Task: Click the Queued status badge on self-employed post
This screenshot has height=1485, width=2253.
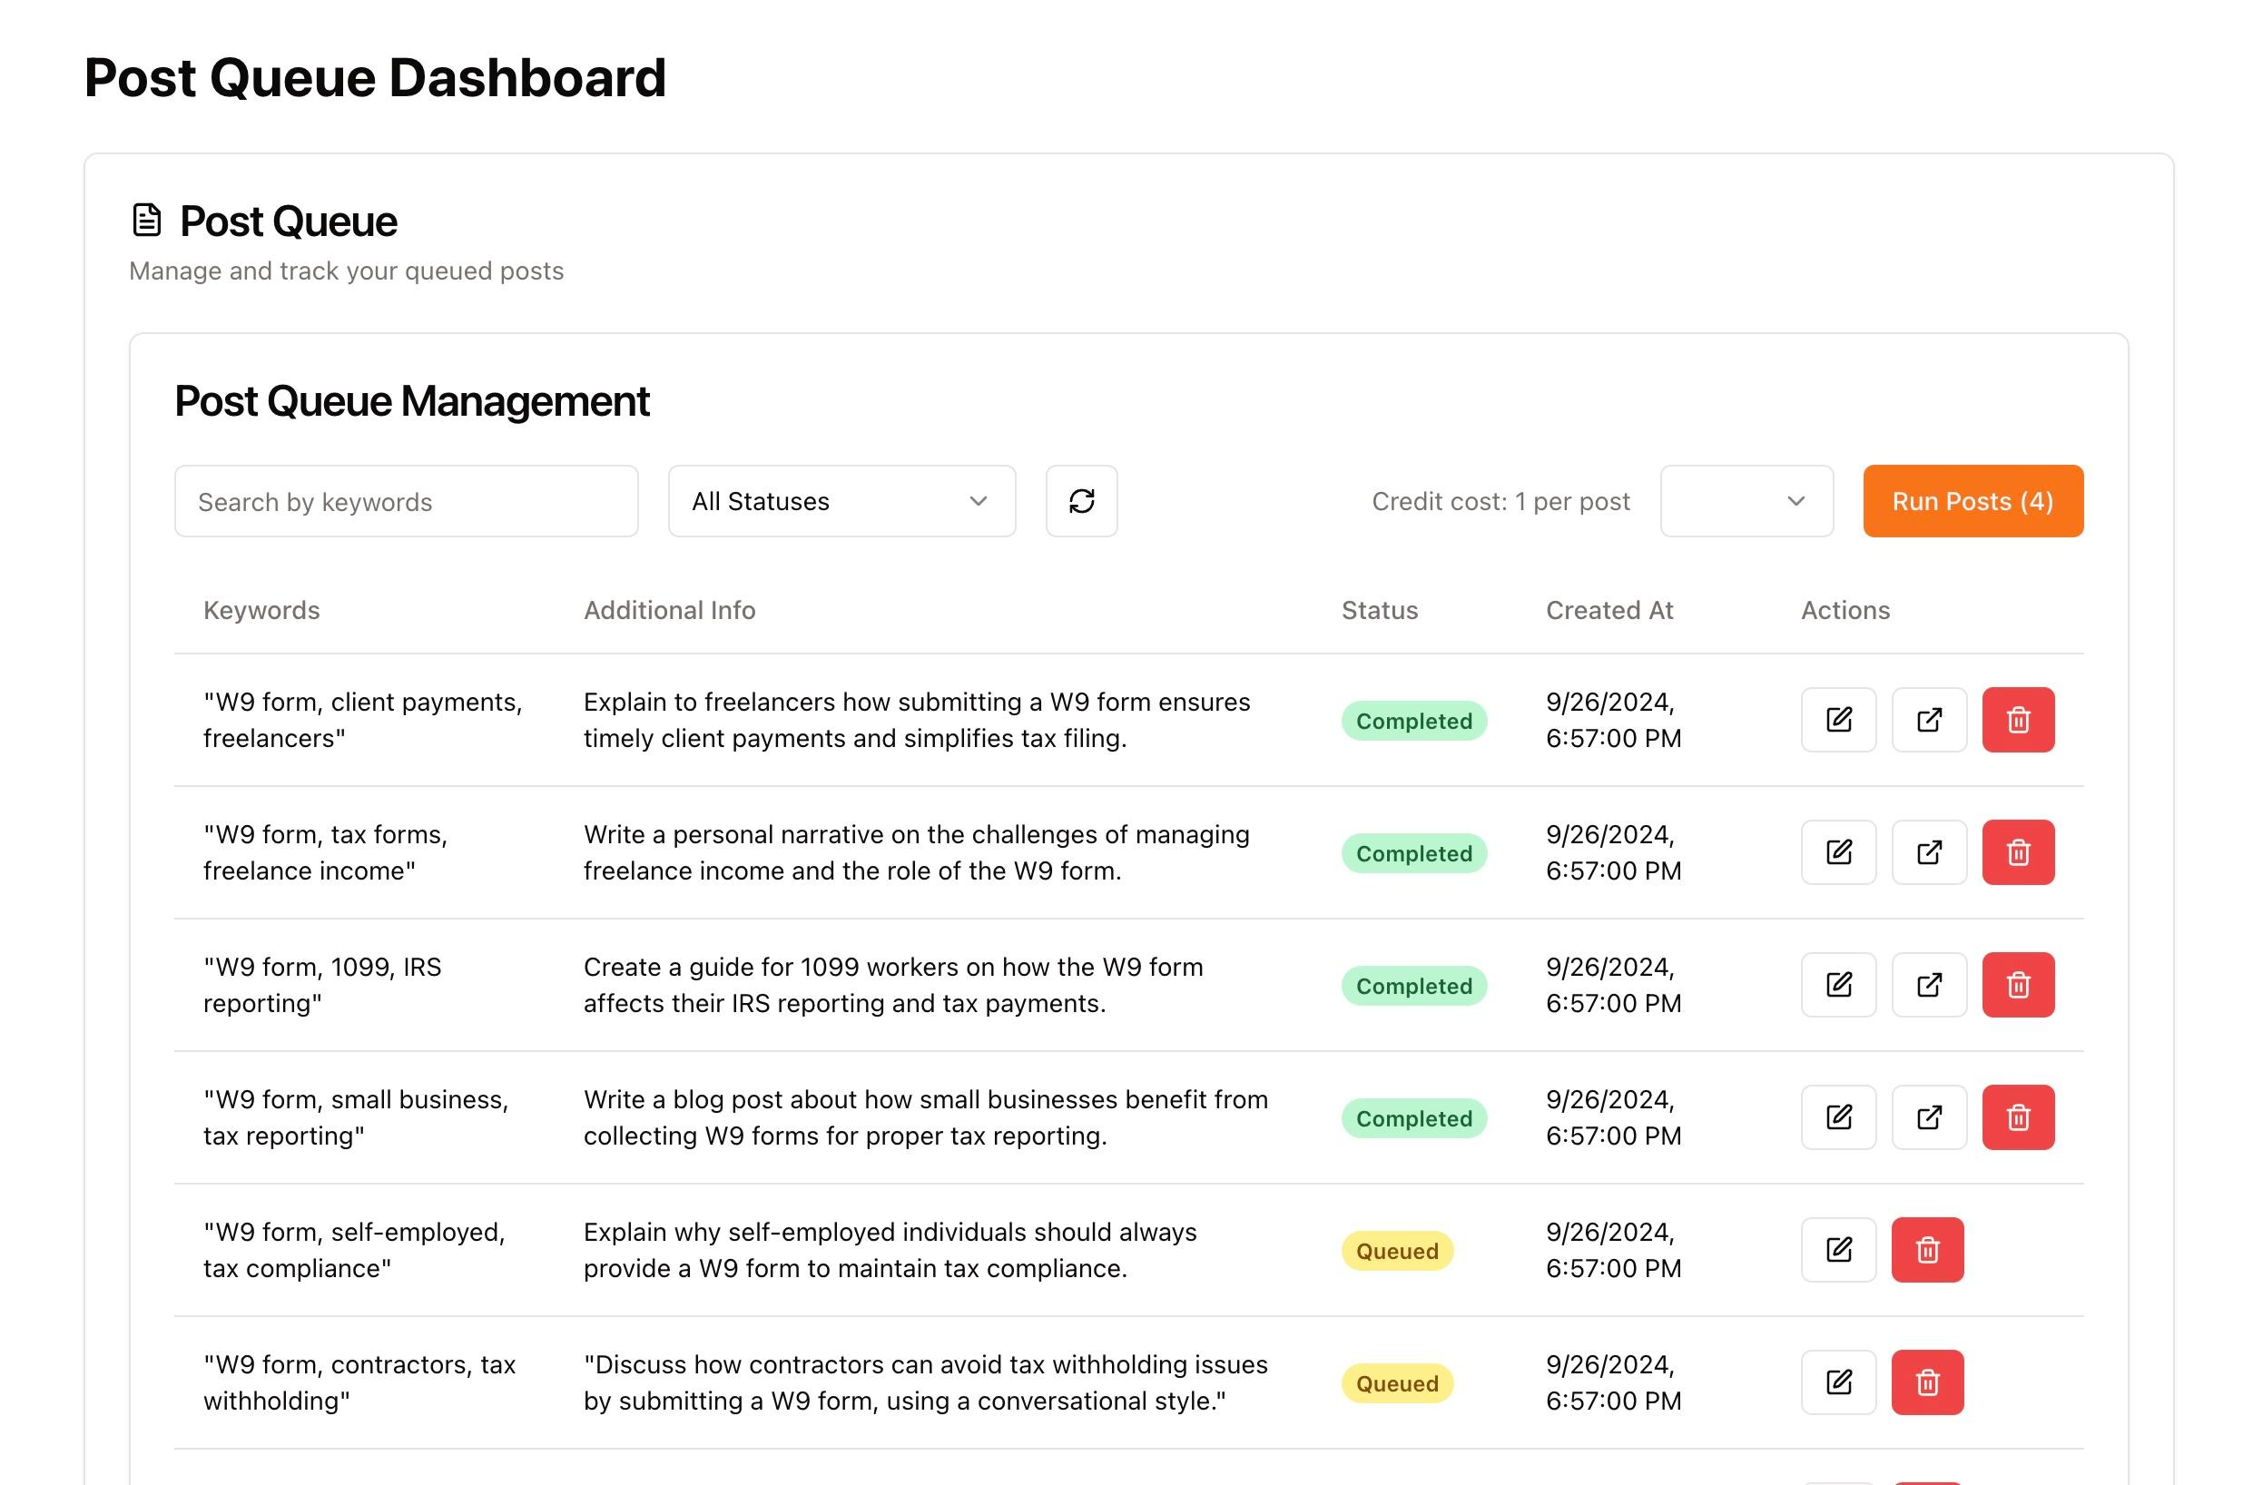Action: point(1396,1250)
